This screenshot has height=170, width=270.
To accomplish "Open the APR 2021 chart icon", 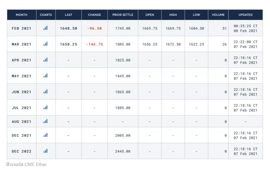I will click(x=46, y=60).
